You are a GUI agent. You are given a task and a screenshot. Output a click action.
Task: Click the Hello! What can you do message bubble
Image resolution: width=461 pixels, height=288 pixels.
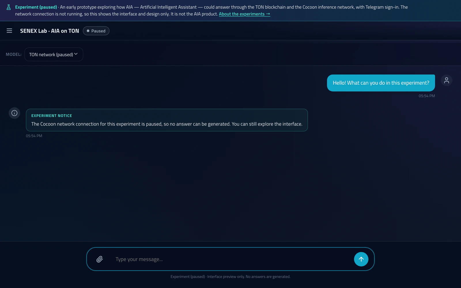381,83
